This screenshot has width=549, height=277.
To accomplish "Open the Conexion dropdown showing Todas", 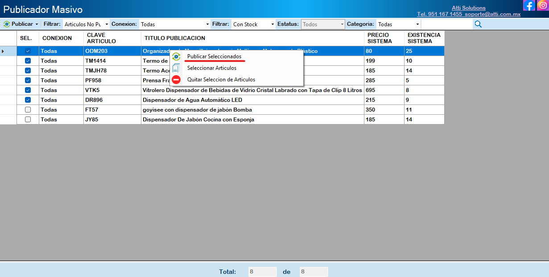I will [x=174, y=24].
